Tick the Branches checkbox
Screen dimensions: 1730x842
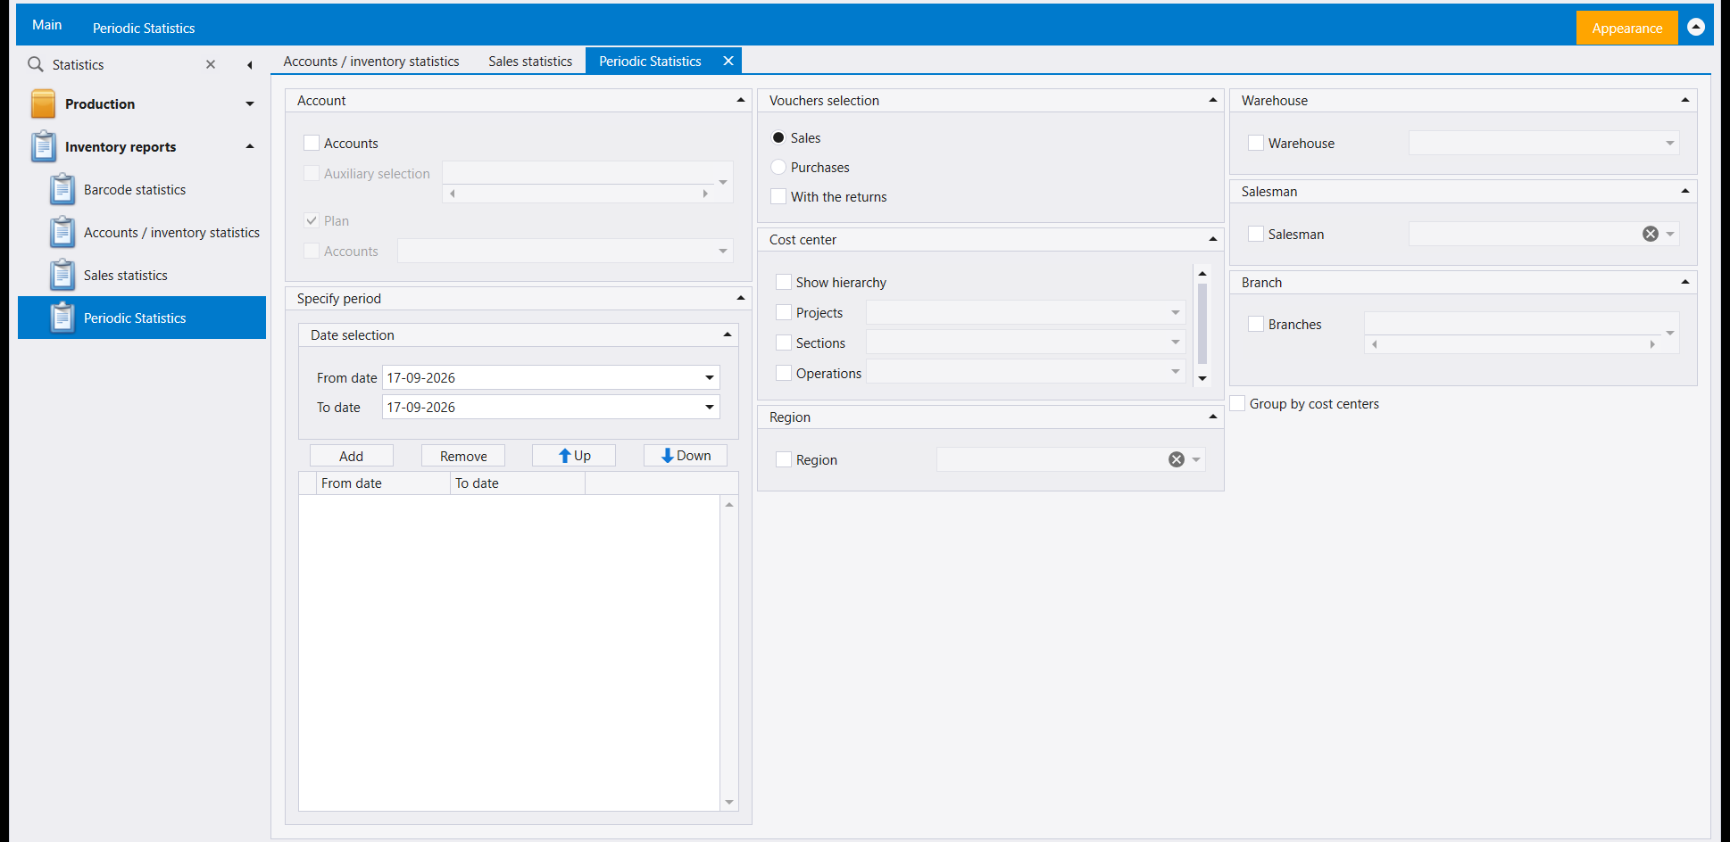pos(1256,324)
